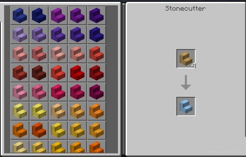The image size is (246, 157).
Task: Take the light blue stairs output
Action: [x=186, y=106]
